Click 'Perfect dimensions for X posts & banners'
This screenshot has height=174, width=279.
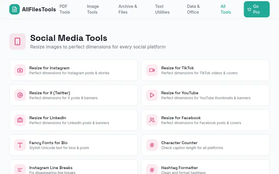(63, 98)
